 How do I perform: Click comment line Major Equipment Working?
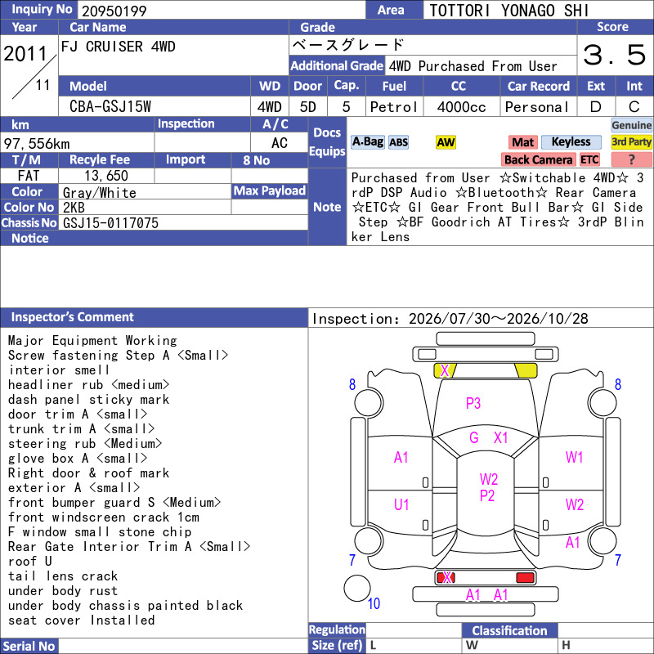click(x=92, y=341)
